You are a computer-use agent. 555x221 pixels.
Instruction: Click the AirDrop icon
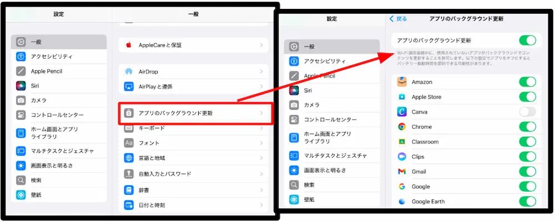129,71
